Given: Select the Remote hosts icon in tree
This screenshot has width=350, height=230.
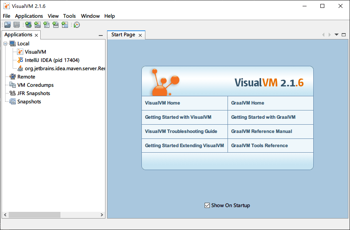Looking at the screenshot, I should point(13,77).
